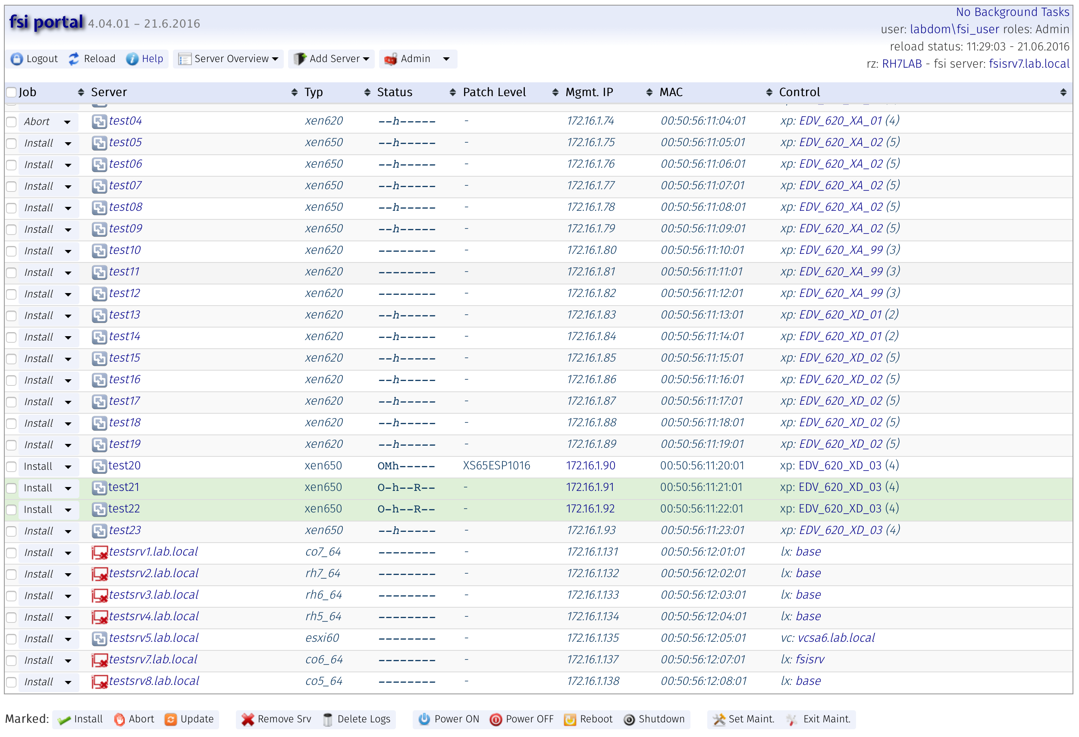Click the Install job label for test13
The width and height of the screenshot is (1079, 737).
[38, 316]
